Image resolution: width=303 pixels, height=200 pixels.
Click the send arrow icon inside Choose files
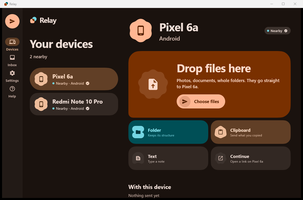click(185, 101)
